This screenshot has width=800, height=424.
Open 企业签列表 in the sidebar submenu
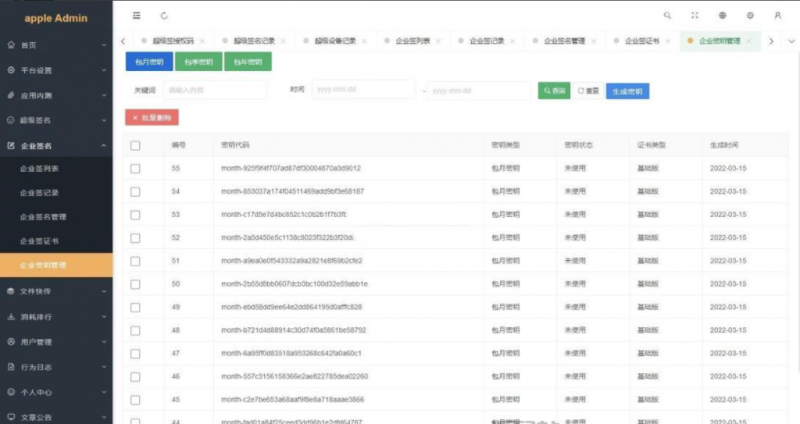pyautogui.click(x=39, y=169)
